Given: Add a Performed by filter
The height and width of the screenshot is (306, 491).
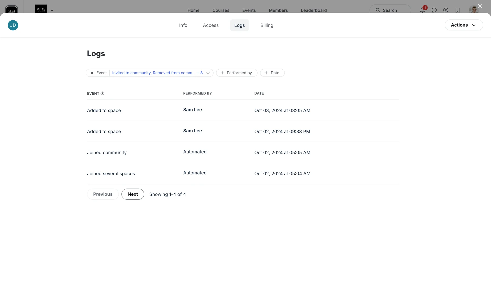Looking at the screenshot, I should pos(237,73).
